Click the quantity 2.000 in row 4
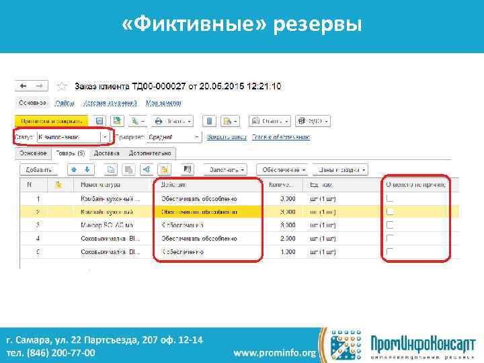This screenshot has height=363, width=484. [x=288, y=239]
